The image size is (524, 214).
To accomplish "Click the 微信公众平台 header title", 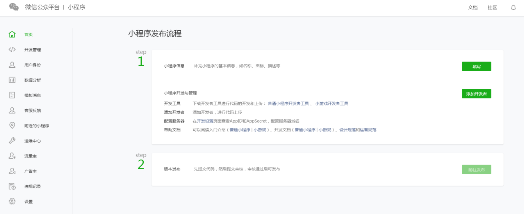I will 42,7.
